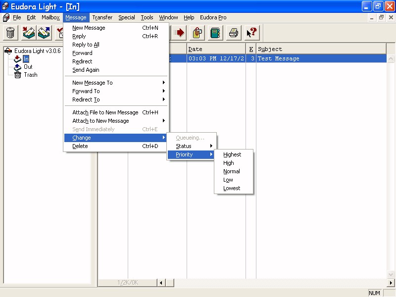Click the highlighted Priority submenu entry

192,154
